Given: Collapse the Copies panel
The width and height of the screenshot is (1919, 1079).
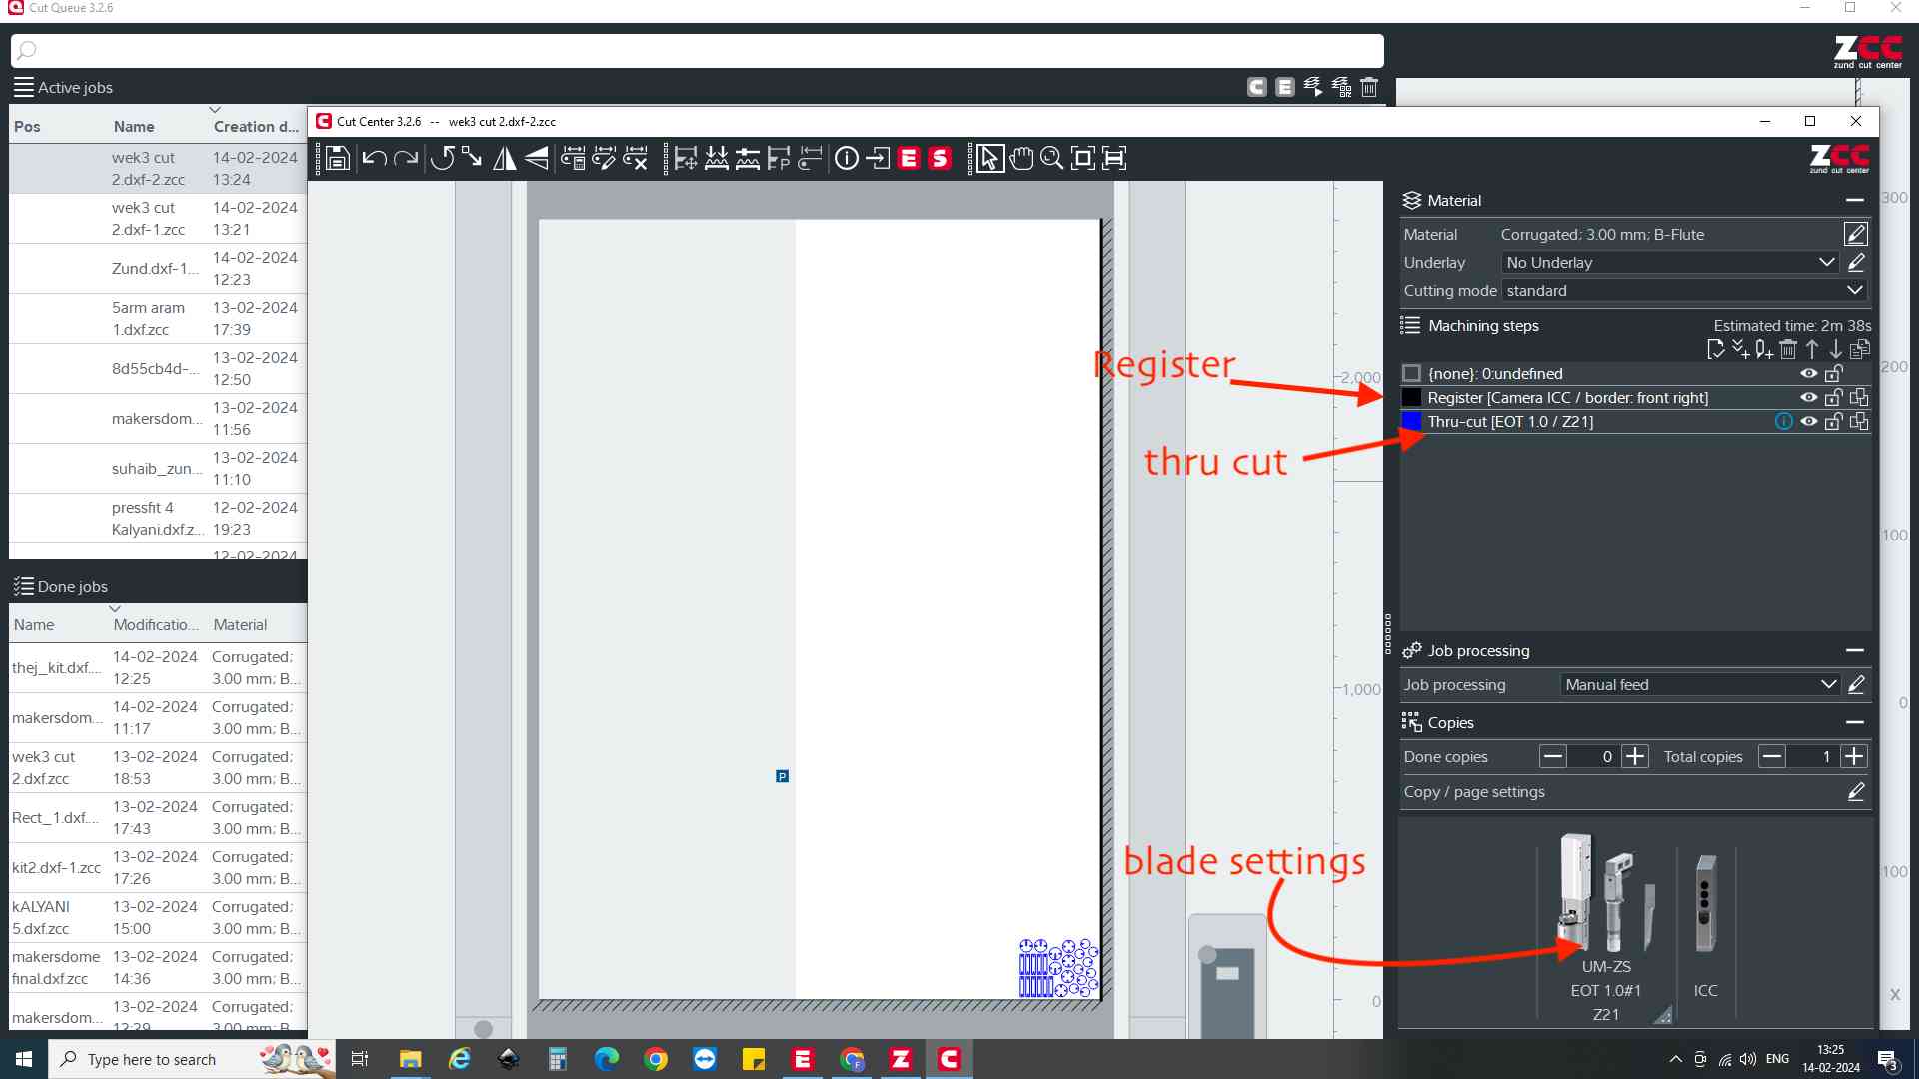Looking at the screenshot, I should pos(1855,722).
